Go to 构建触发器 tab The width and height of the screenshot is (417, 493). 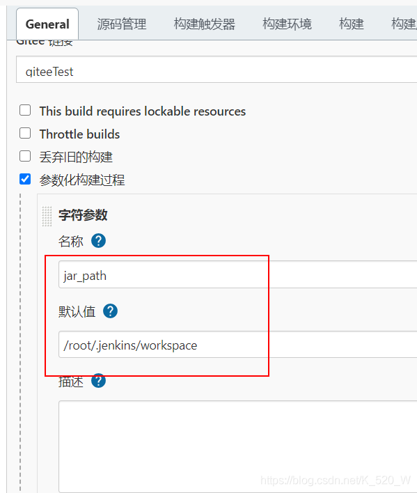click(205, 24)
